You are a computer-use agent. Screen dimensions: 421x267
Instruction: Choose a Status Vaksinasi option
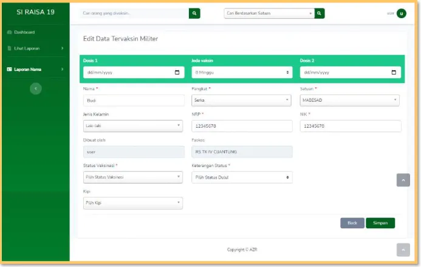coord(133,177)
